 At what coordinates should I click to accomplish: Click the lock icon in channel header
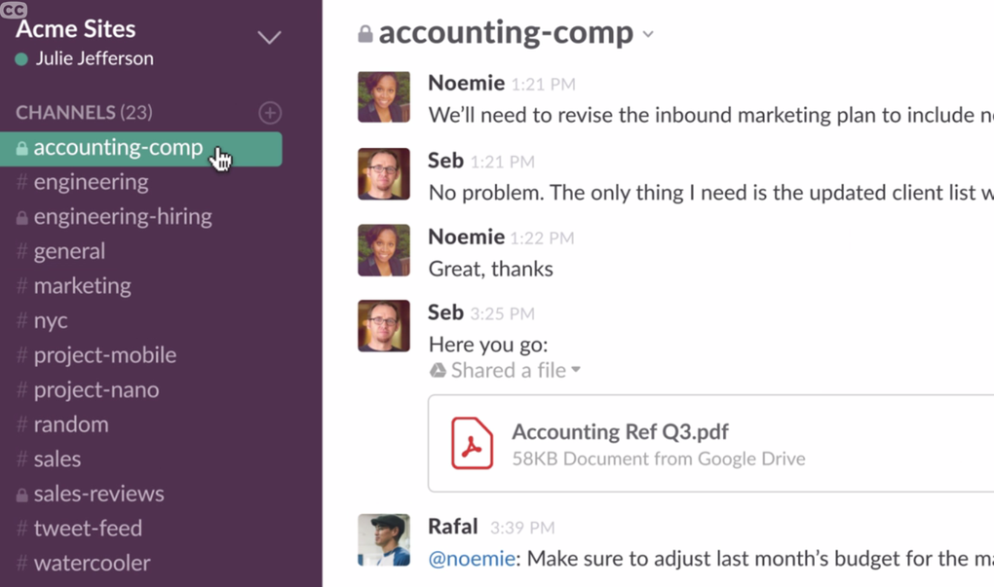coord(365,34)
